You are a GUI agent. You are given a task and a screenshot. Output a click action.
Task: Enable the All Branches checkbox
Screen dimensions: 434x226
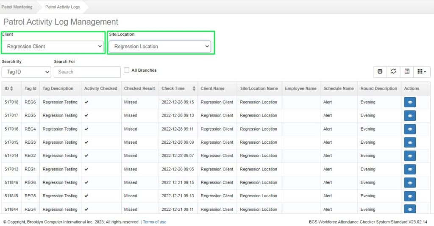127,70
